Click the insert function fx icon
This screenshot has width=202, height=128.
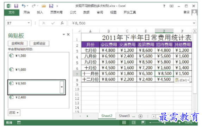(62, 23)
